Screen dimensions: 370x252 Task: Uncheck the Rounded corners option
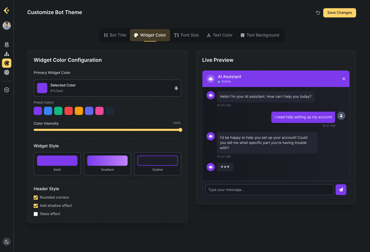tap(36, 198)
